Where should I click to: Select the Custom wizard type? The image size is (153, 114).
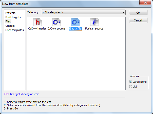[x=10, y=26]
